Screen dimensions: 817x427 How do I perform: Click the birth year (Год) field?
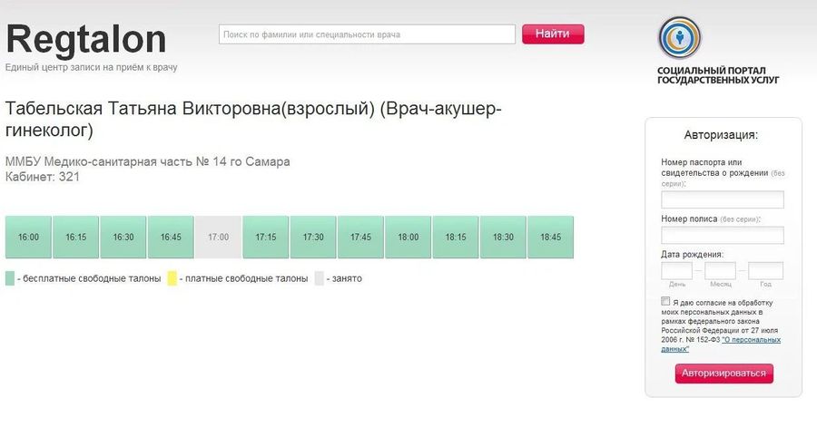(765, 271)
